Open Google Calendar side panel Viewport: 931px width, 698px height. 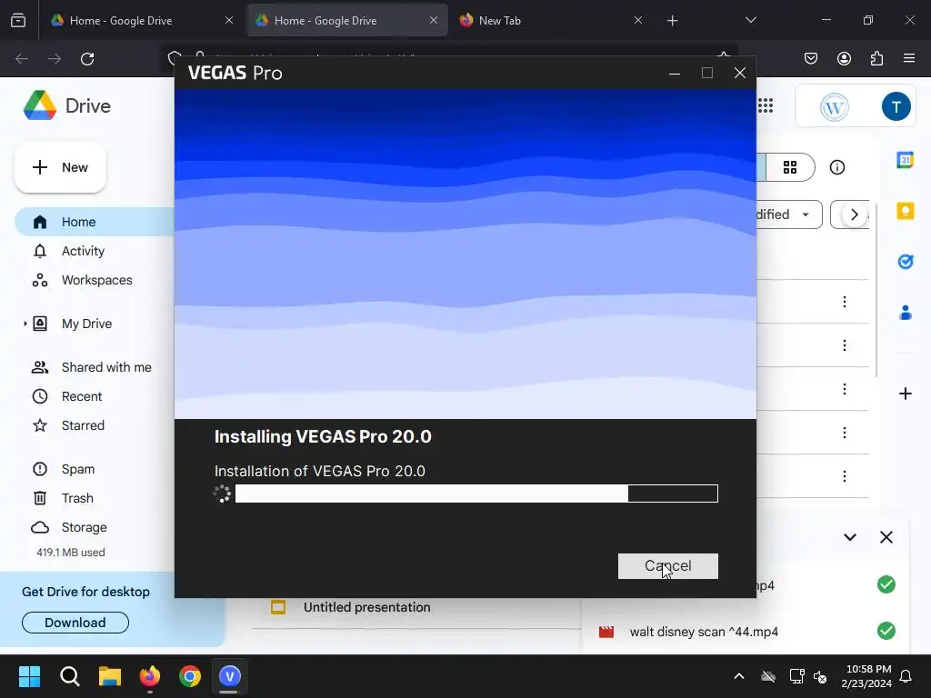905,160
